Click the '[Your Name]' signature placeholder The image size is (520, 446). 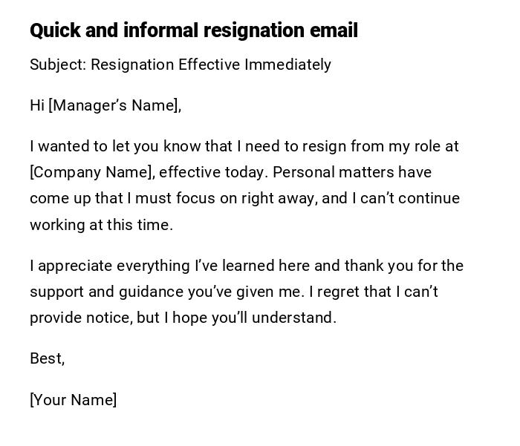73,400
